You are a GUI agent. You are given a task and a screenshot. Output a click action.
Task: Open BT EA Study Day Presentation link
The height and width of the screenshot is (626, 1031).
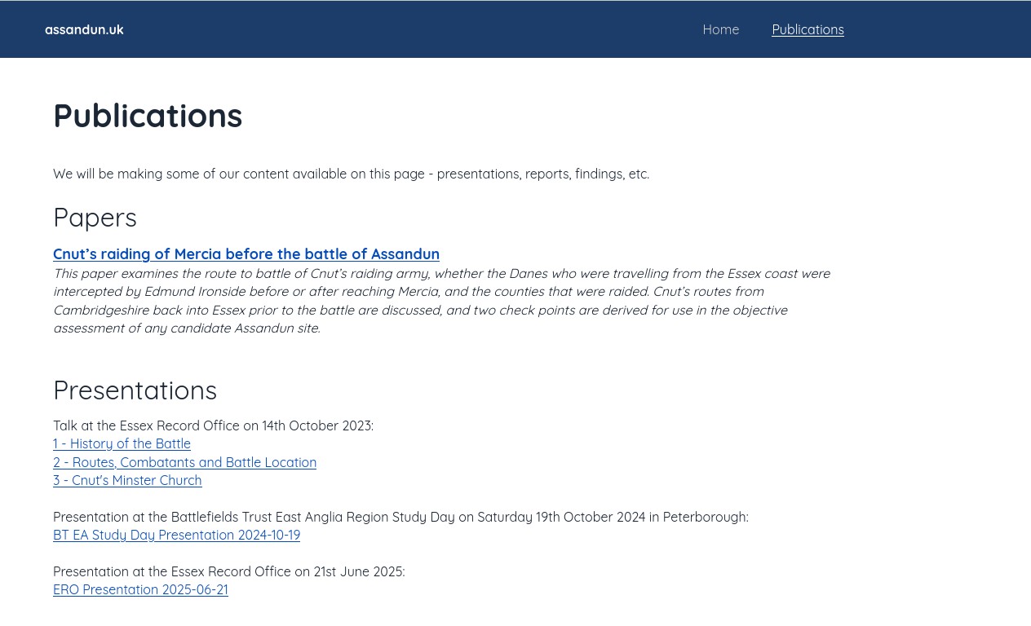pos(176,536)
